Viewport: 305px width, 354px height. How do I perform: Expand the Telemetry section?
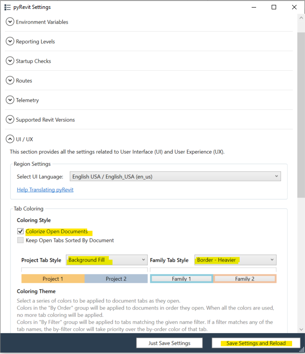click(10, 100)
